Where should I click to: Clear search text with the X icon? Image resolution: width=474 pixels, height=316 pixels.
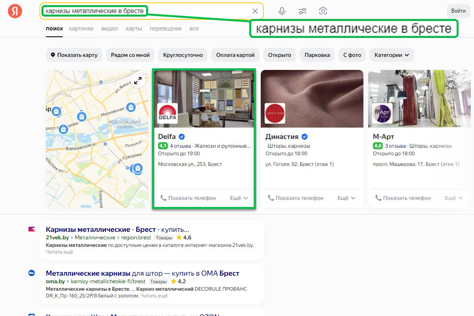point(255,11)
